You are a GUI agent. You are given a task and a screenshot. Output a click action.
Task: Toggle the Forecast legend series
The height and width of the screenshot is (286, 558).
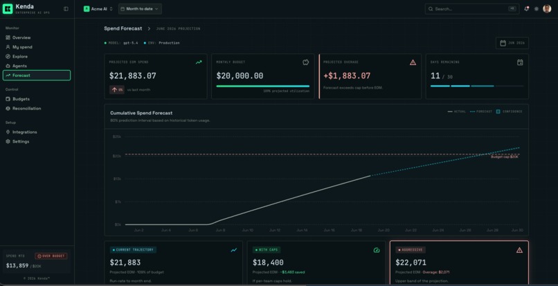point(480,111)
